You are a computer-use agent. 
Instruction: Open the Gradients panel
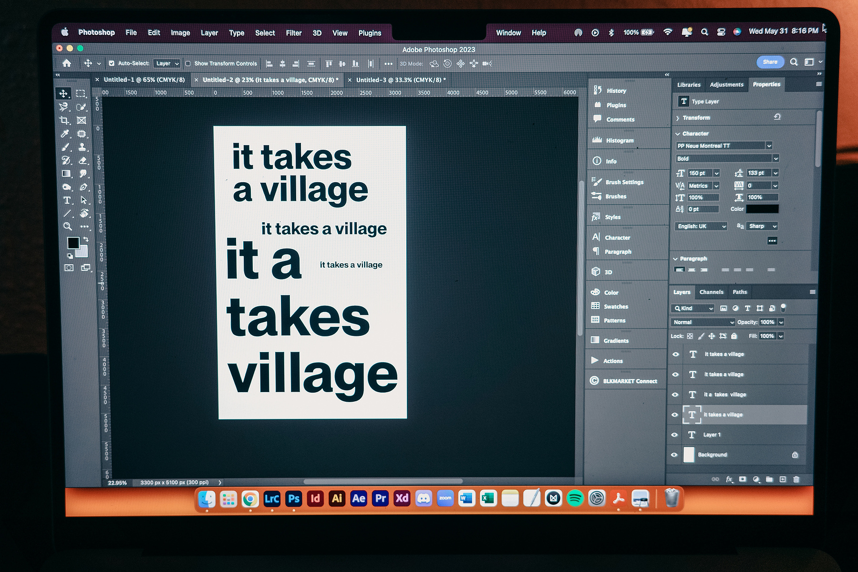pyautogui.click(x=610, y=340)
